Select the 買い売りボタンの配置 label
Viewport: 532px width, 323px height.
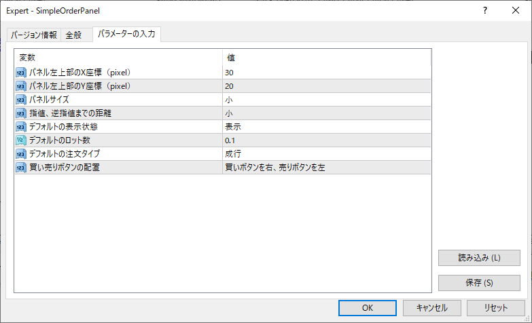tap(65, 168)
